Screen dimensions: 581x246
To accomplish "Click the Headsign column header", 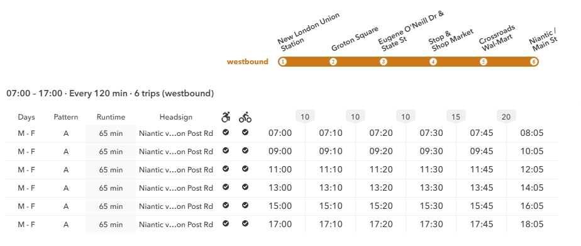I will click(176, 117).
